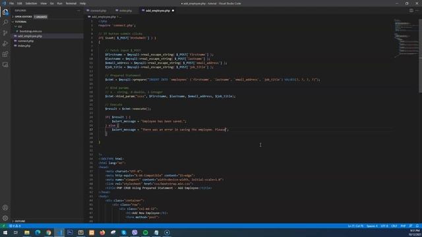Viewport: 422px width, 237px height.
Task: Change PHP language mode
Action: [x=403, y=226]
